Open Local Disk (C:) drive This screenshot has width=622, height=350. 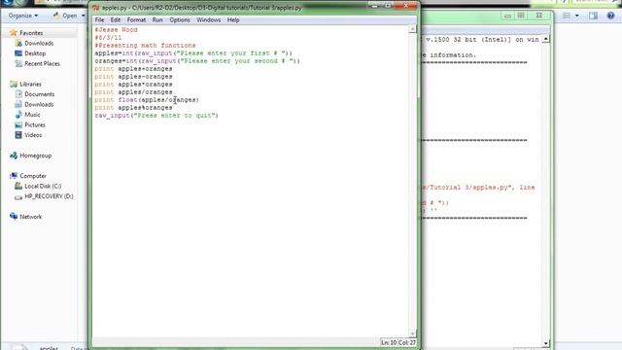pos(43,186)
